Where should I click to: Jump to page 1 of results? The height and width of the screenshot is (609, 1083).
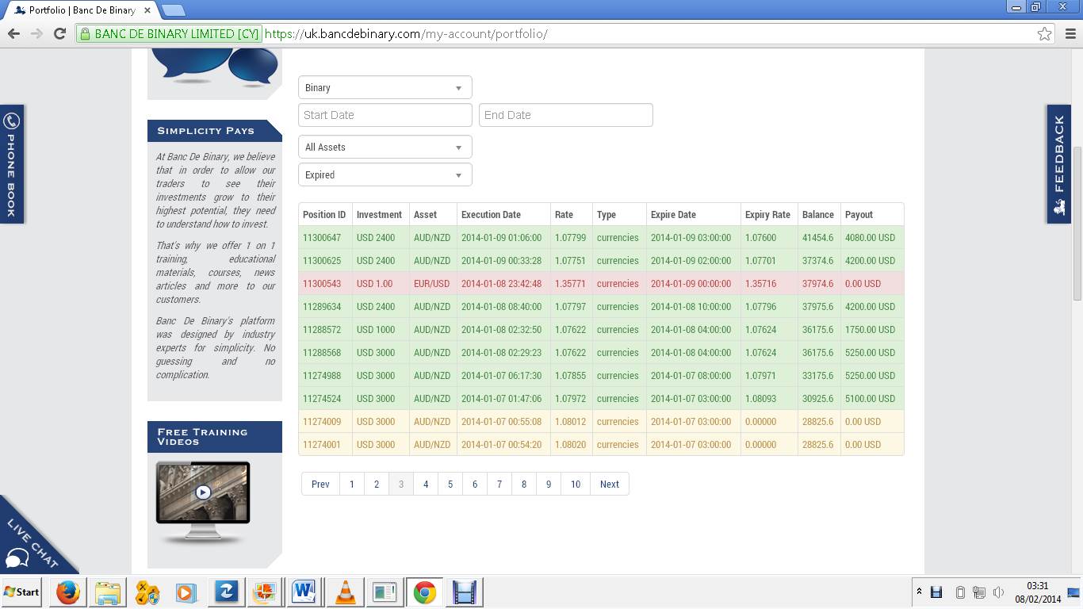tap(352, 484)
